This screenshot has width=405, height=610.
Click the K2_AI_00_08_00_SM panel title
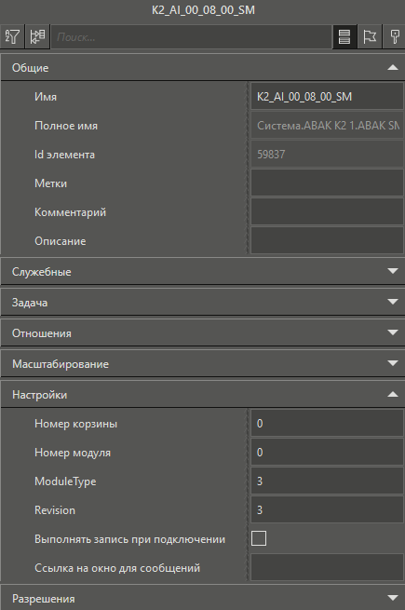pos(203,10)
